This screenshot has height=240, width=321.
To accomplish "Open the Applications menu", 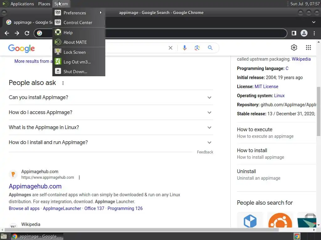I will coord(22,4).
